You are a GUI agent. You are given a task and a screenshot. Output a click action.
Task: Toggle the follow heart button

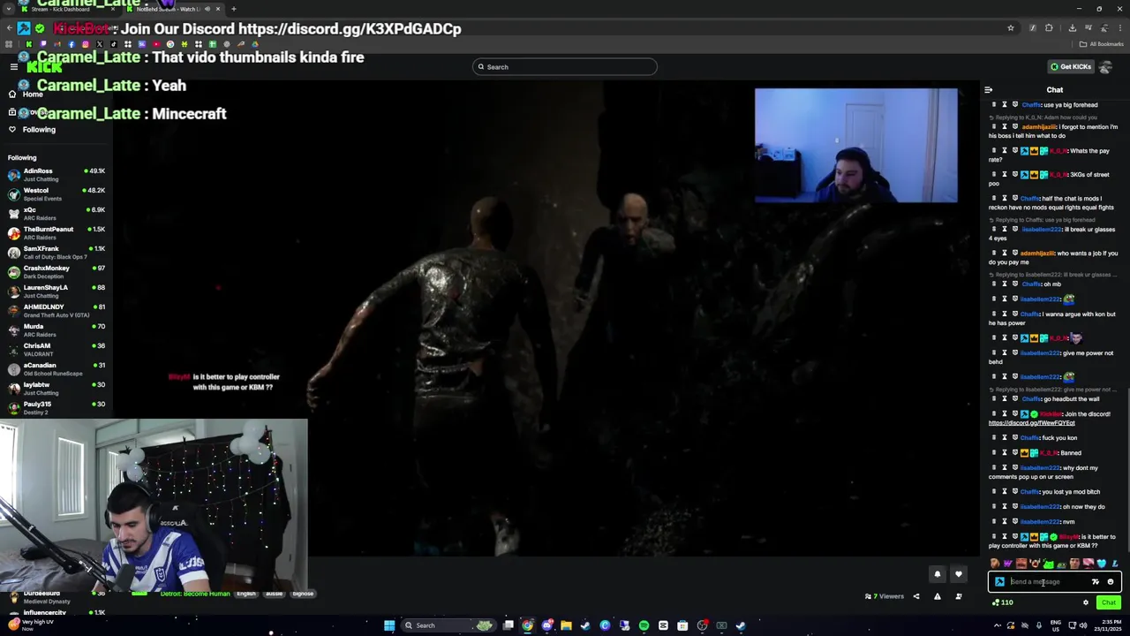tap(959, 574)
